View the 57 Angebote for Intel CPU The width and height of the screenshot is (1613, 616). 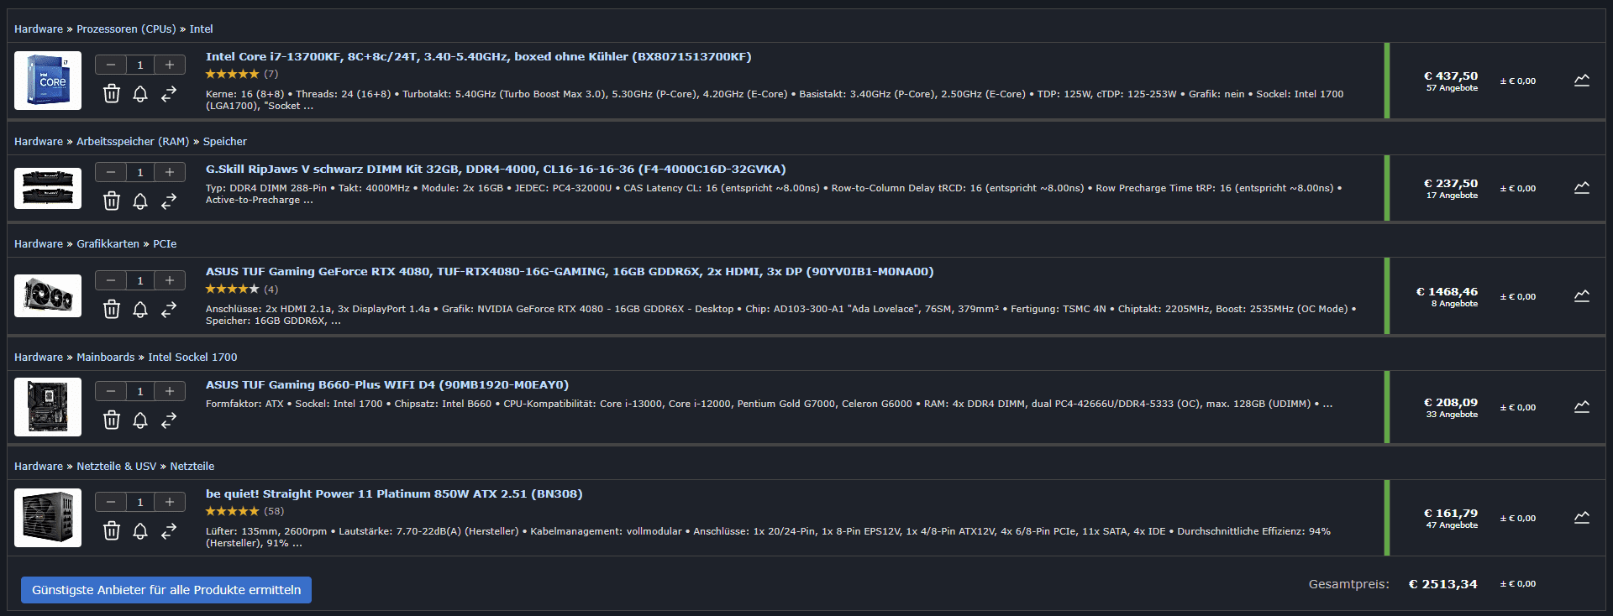tap(1451, 88)
